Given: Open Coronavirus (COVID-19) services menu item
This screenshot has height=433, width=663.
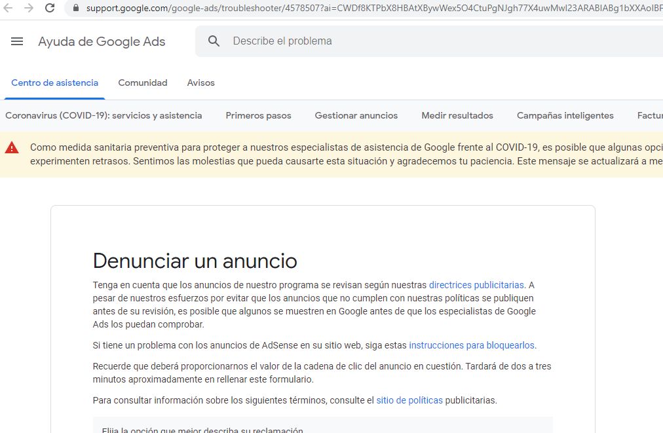Looking at the screenshot, I should coord(104,116).
